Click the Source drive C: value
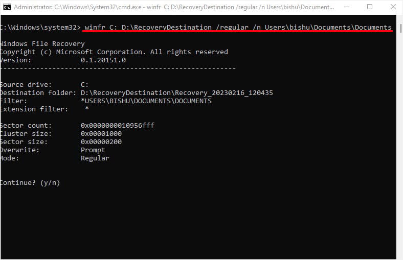Image resolution: width=403 pixels, height=260 pixels. pyautogui.click(x=85, y=84)
